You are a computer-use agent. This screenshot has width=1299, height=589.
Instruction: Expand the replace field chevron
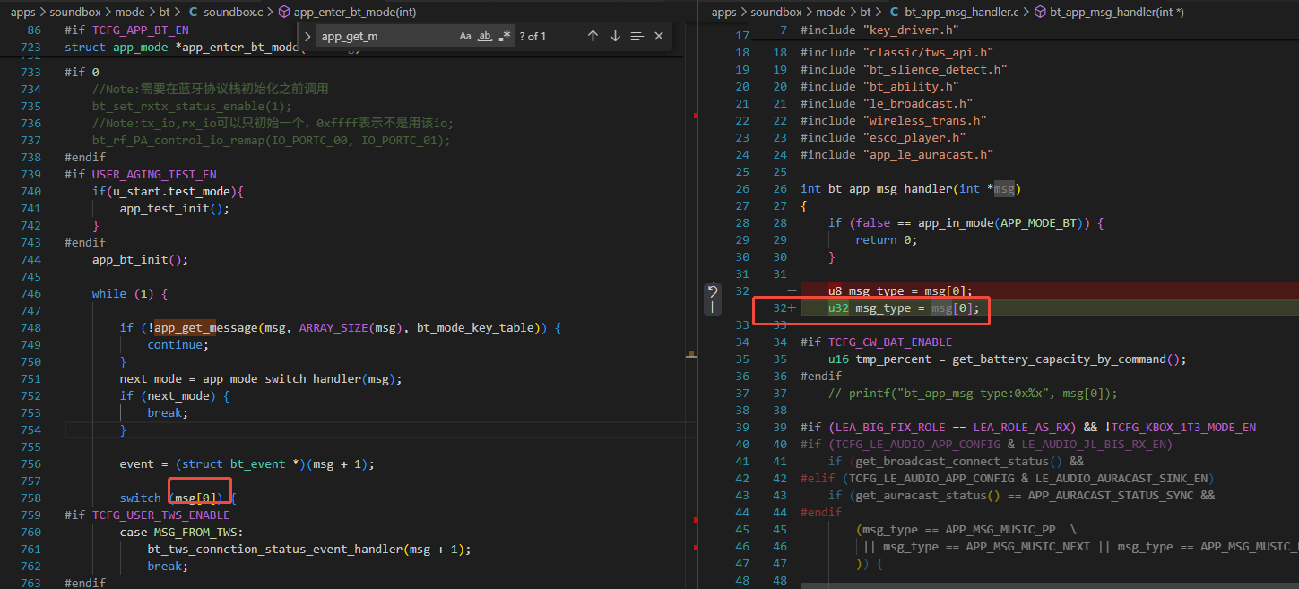pos(307,37)
